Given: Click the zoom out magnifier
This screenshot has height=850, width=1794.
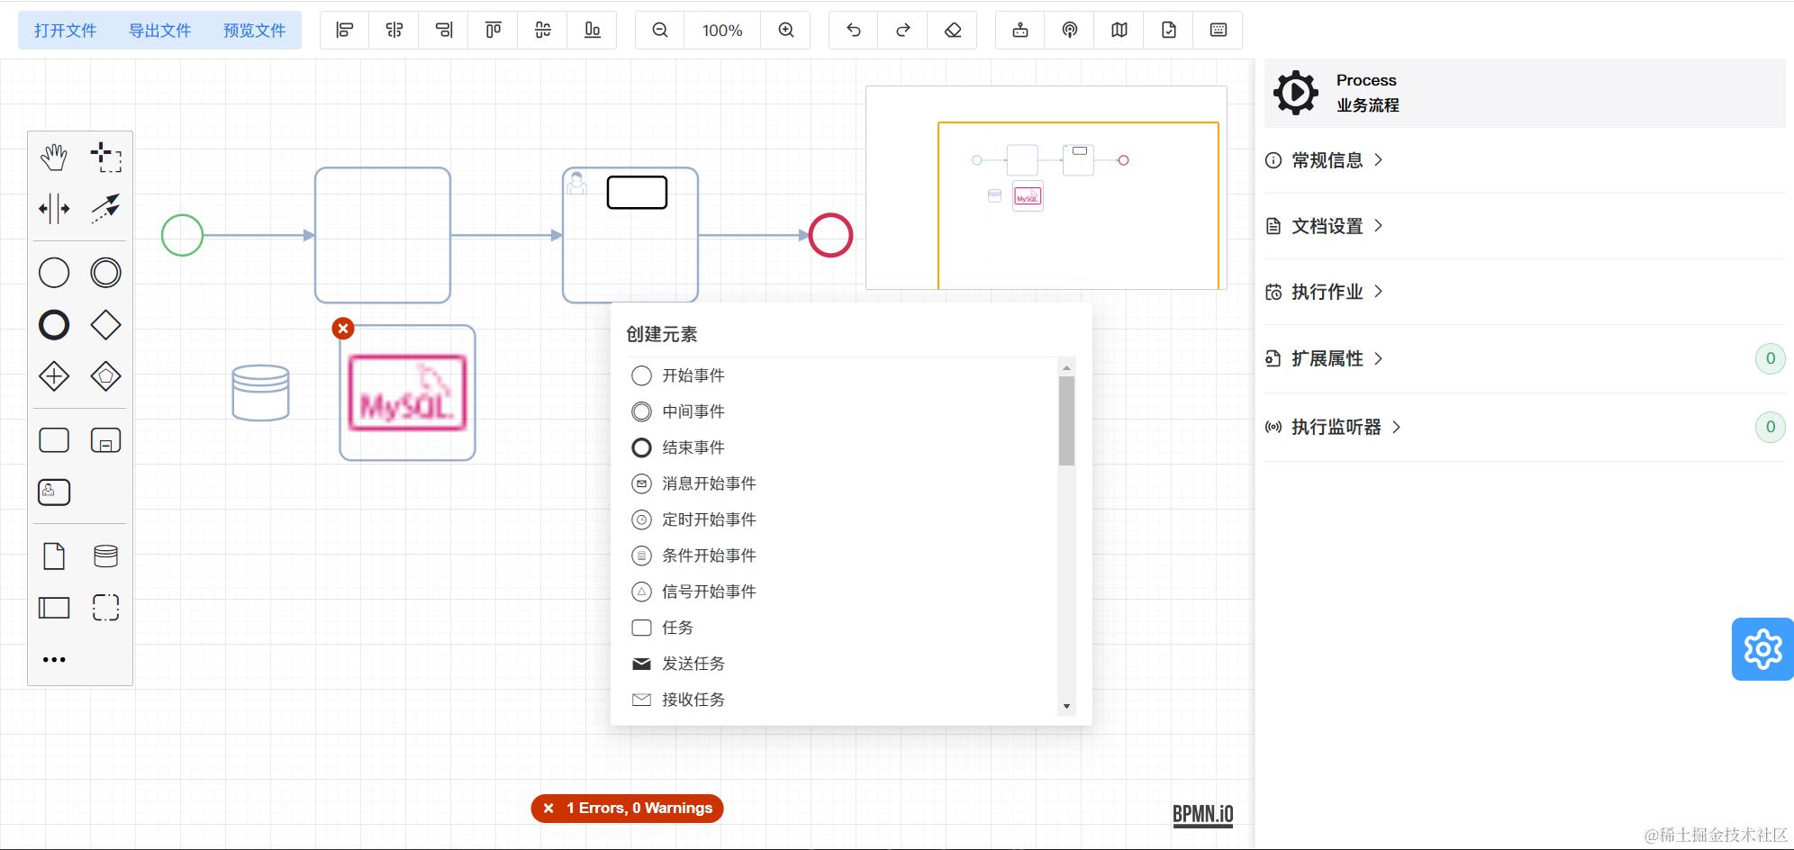Looking at the screenshot, I should click(660, 31).
